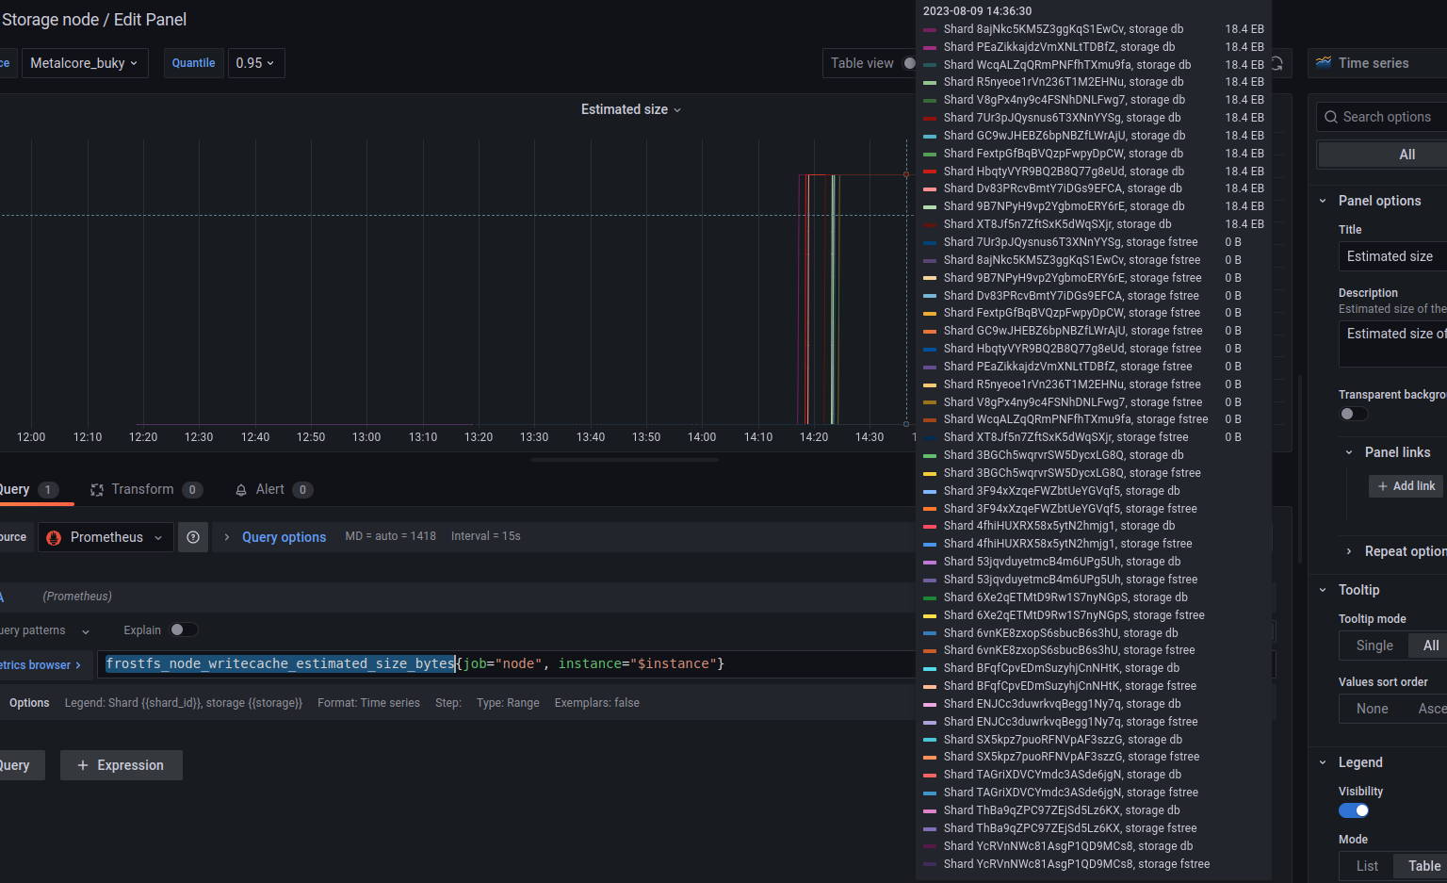Expand Query options section
1447x883 pixels.
pos(227,537)
